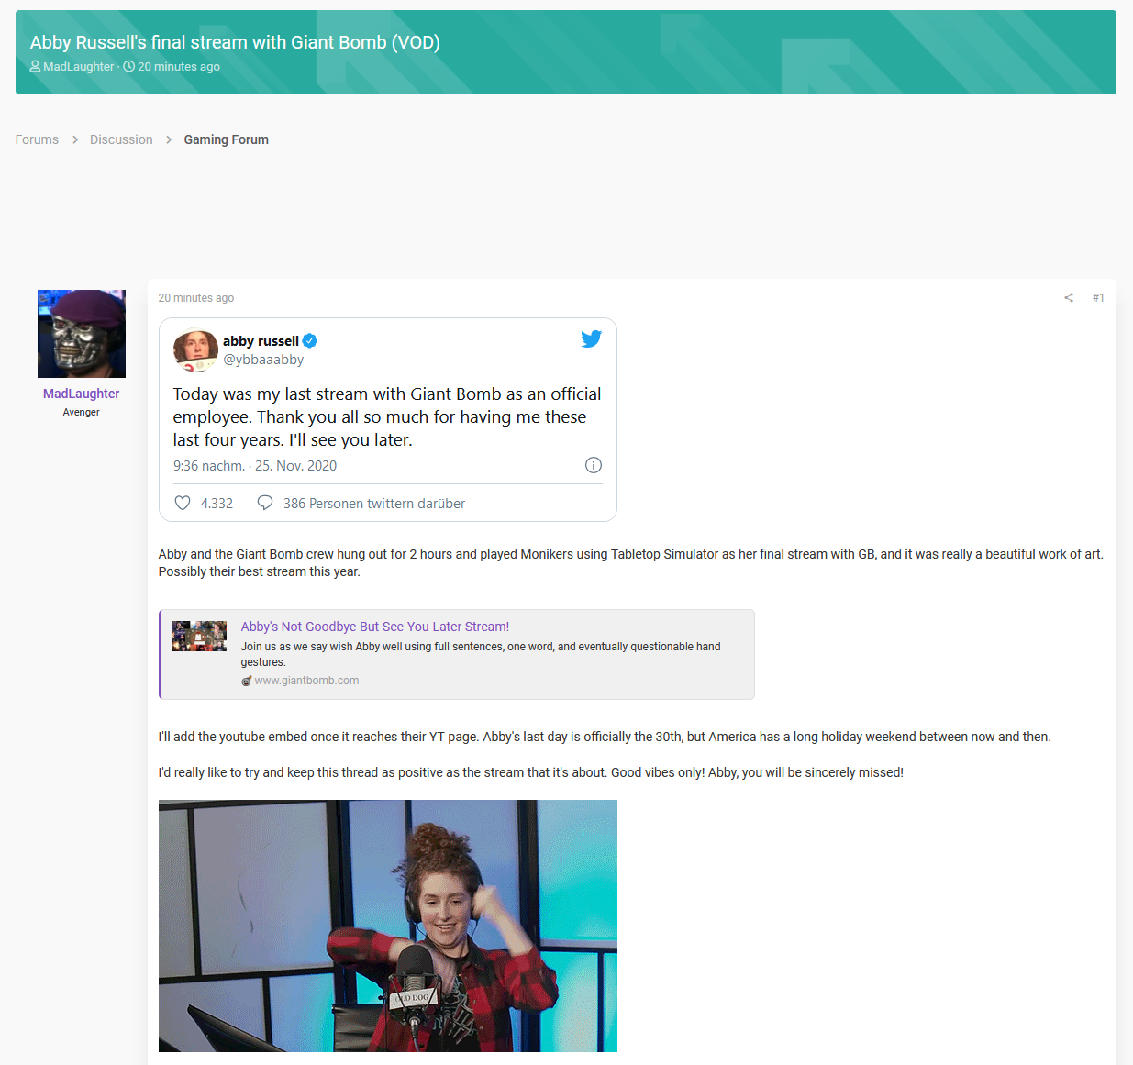Click the clock icon in thread header
Image resolution: width=1133 pixels, height=1065 pixels.
[x=129, y=66]
